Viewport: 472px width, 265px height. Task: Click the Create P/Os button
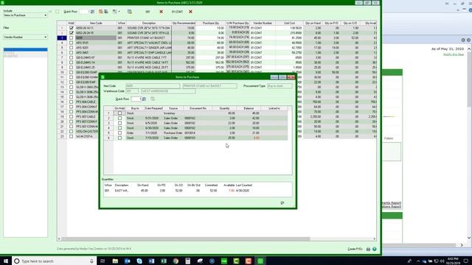355,249
